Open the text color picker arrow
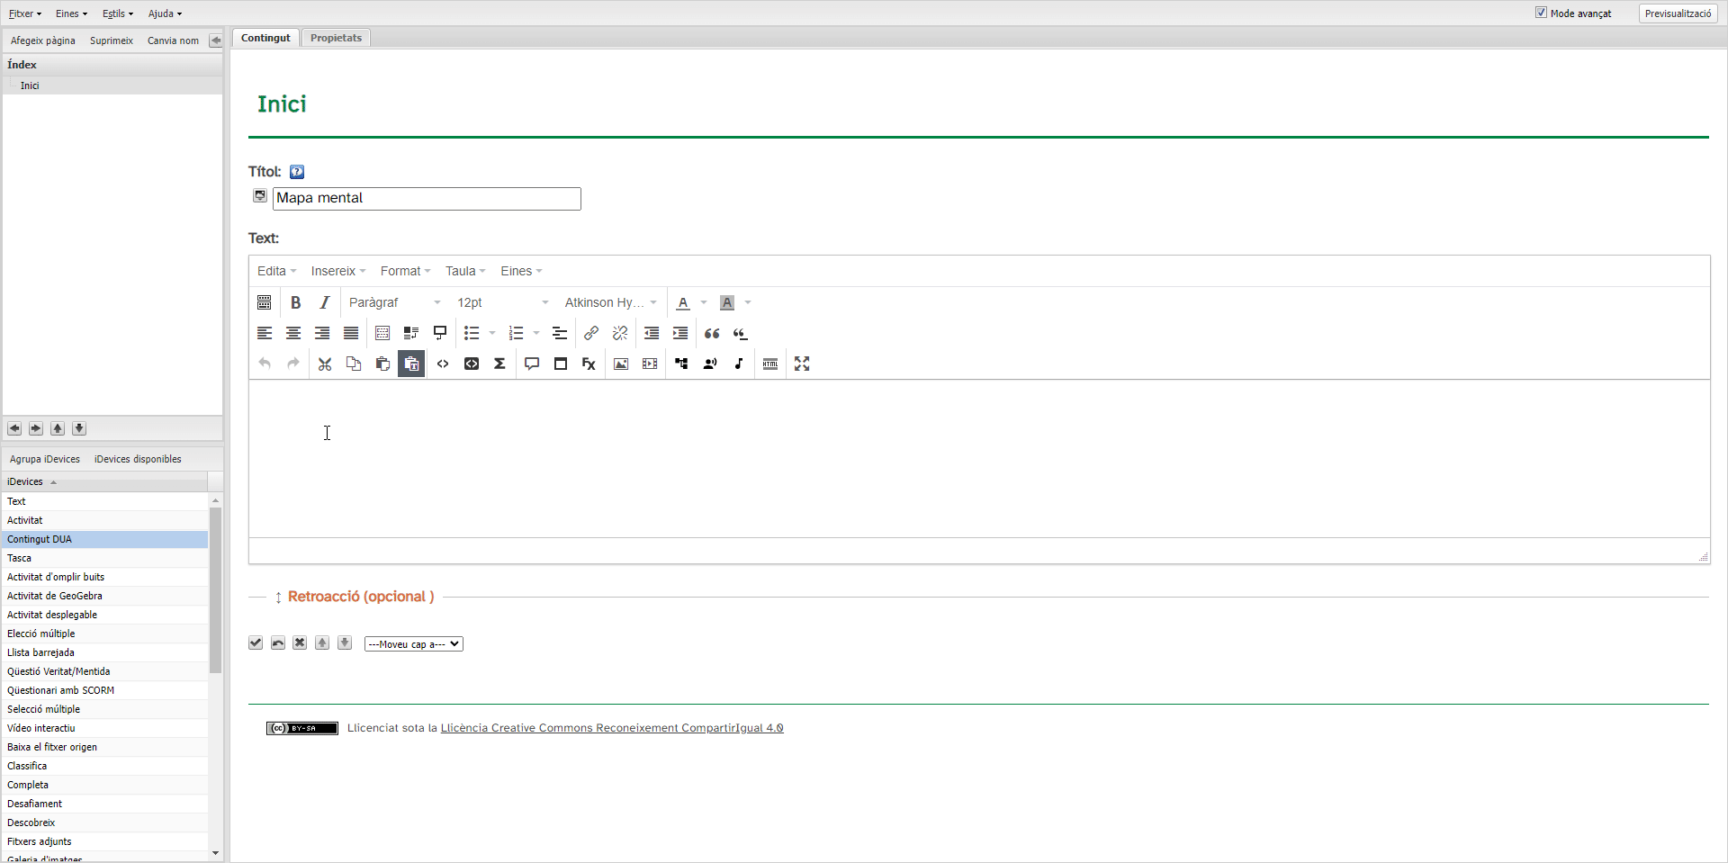 pos(704,302)
